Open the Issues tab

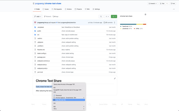point(46,9)
